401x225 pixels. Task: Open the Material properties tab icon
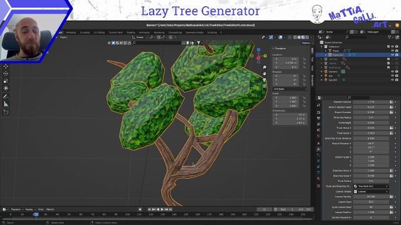(x=319, y=178)
